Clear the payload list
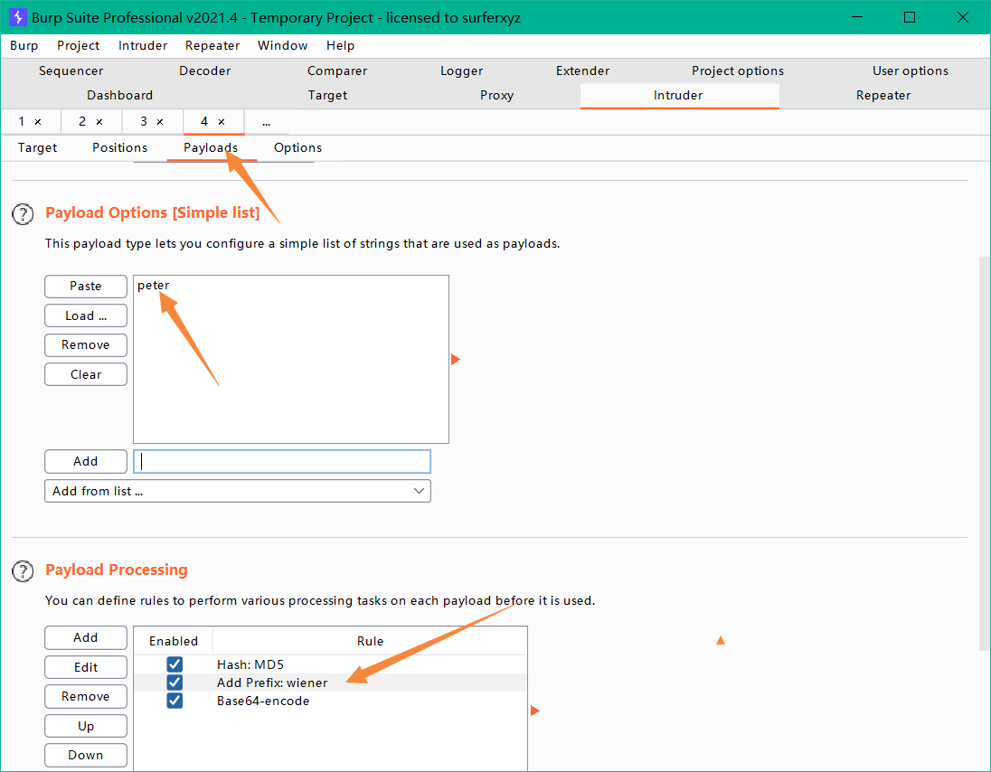 [86, 374]
